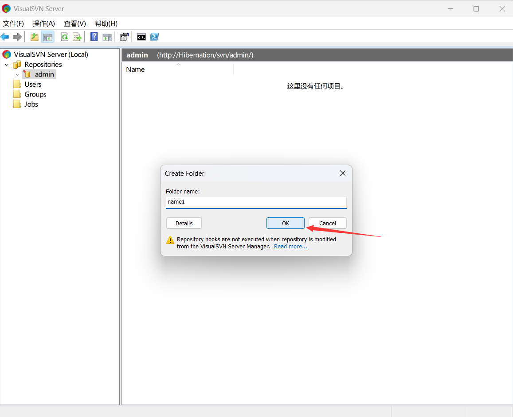Select the Groups folder in tree

[x=35, y=94]
